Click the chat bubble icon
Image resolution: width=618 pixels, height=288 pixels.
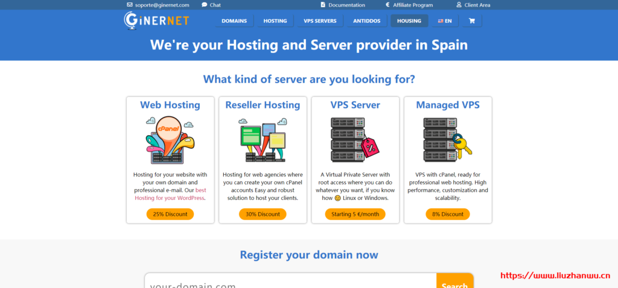[x=204, y=5]
